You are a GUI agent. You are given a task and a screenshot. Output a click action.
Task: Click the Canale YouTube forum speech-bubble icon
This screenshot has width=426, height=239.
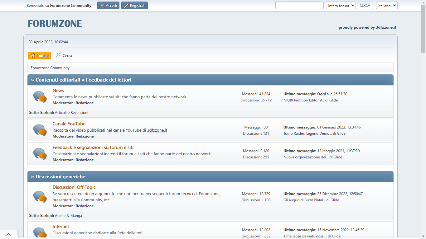click(x=40, y=130)
